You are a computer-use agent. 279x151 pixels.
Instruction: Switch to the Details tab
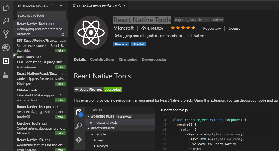coord(80,59)
